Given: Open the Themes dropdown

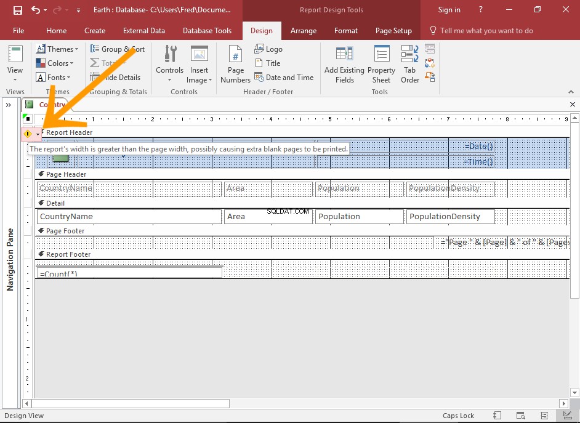Looking at the screenshot, I should point(57,49).
